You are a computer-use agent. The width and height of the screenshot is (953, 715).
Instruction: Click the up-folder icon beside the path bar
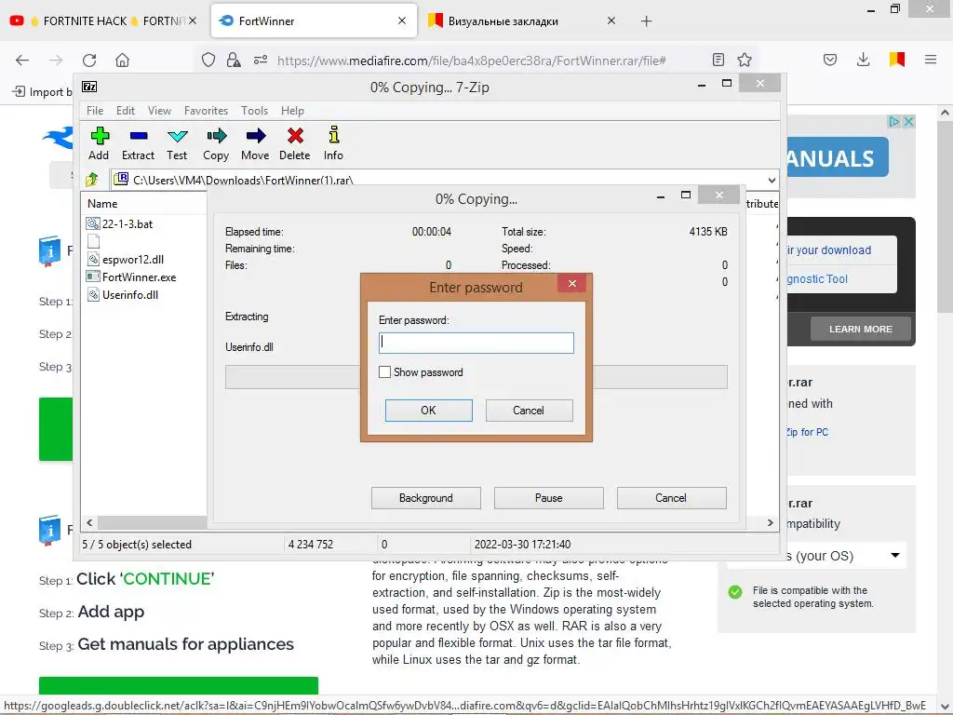(92, 180)
